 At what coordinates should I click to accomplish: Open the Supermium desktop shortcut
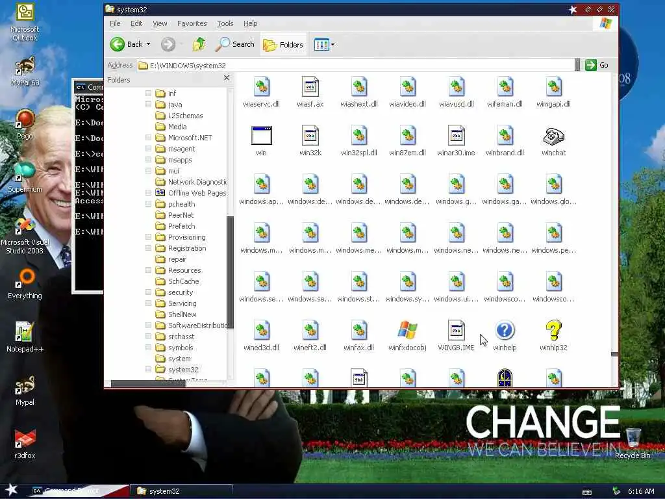point(25,177)
